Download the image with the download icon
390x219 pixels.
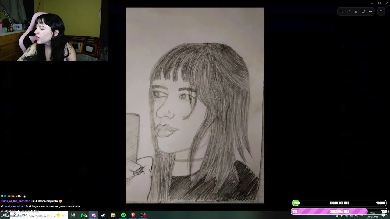pos(356,11)
